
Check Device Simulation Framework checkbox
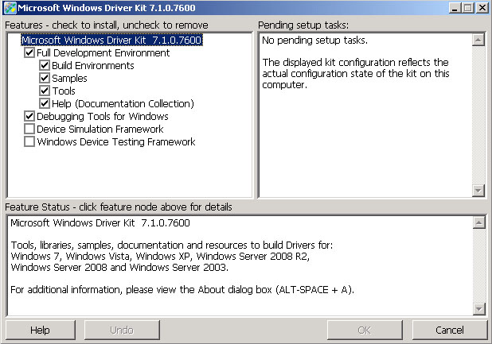tap(29, 129)
